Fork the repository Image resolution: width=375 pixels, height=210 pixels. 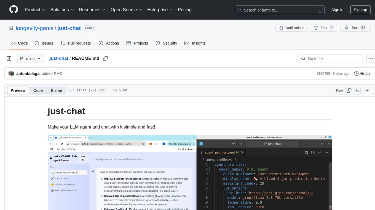click(324, 28)
